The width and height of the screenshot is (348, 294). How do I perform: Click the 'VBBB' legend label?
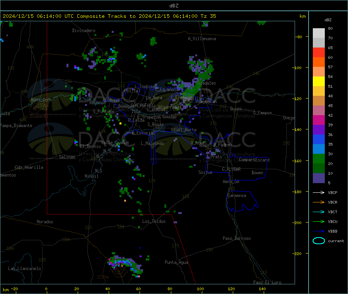[x=333, y=231]
